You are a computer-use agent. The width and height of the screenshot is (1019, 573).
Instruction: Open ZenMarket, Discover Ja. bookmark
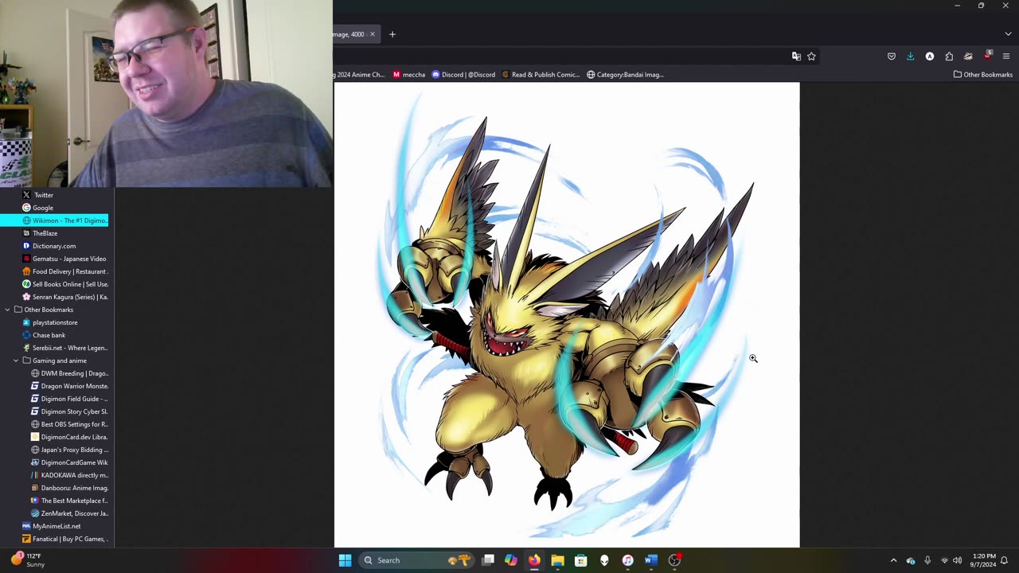pyautogui.click(x=69, y=513)
